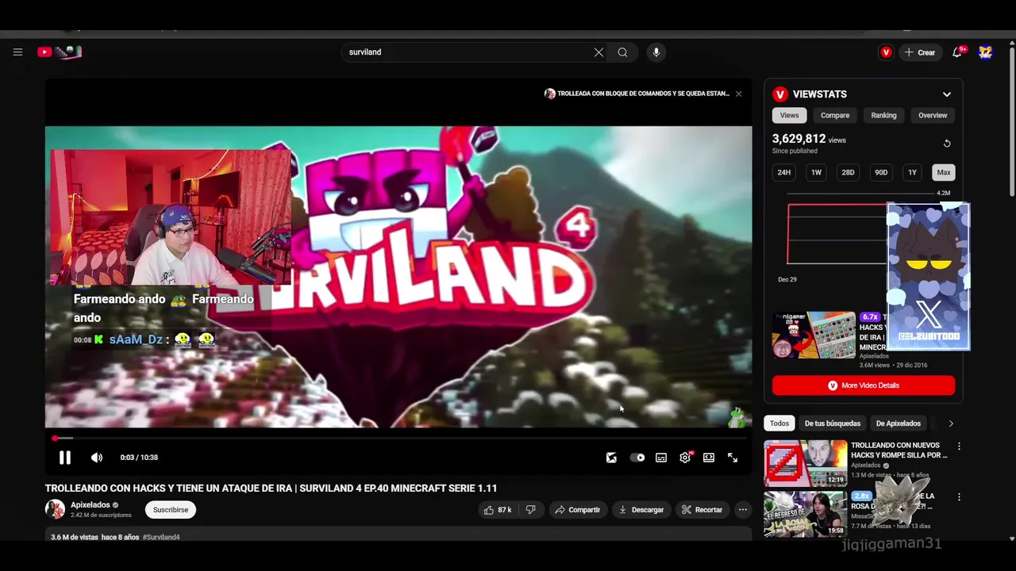Click the 2.42 M de suscriptores text

[x=101, y=515]
